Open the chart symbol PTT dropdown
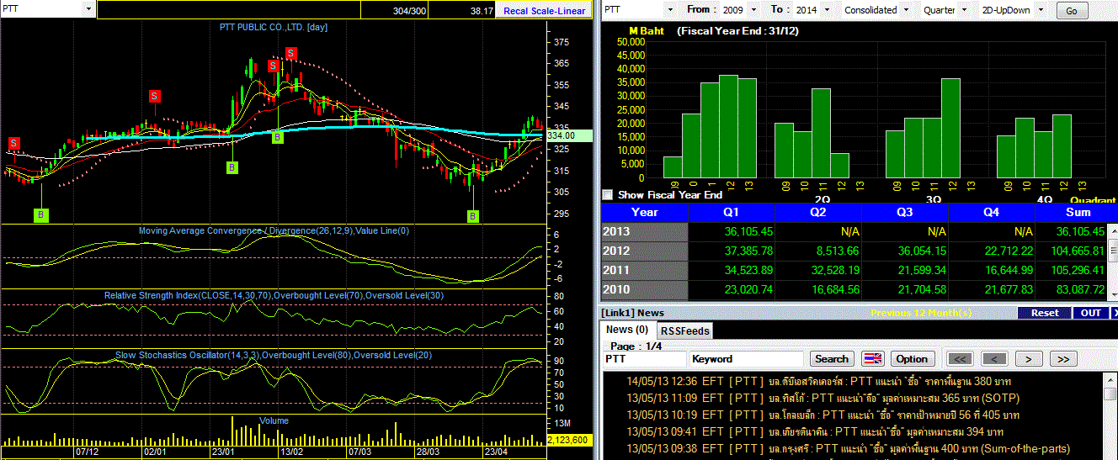Image resolution: width=1118 pixels, height=460 pixels. coord(89,9)
